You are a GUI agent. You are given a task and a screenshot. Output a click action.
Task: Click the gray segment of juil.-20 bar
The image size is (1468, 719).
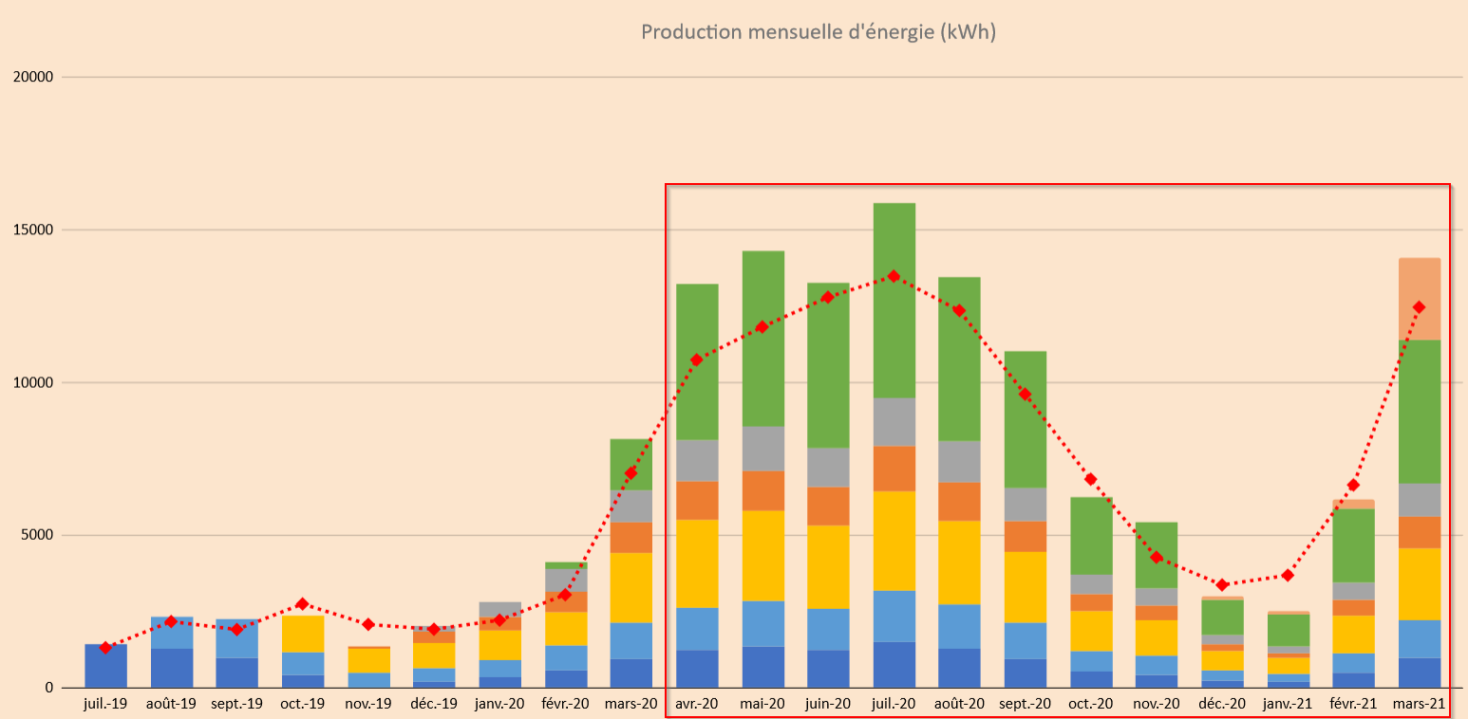click(894, 422)
